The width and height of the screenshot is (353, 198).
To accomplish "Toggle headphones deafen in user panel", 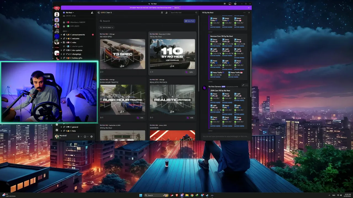I will click(85, 136).
